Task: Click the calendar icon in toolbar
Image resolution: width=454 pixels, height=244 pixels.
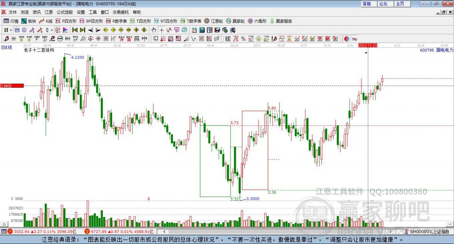Action: [194, 30]
